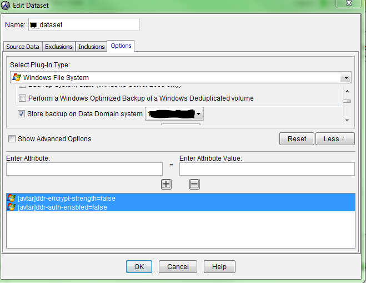
Task: Confirm with the OK button
Action: click(139, 267)
